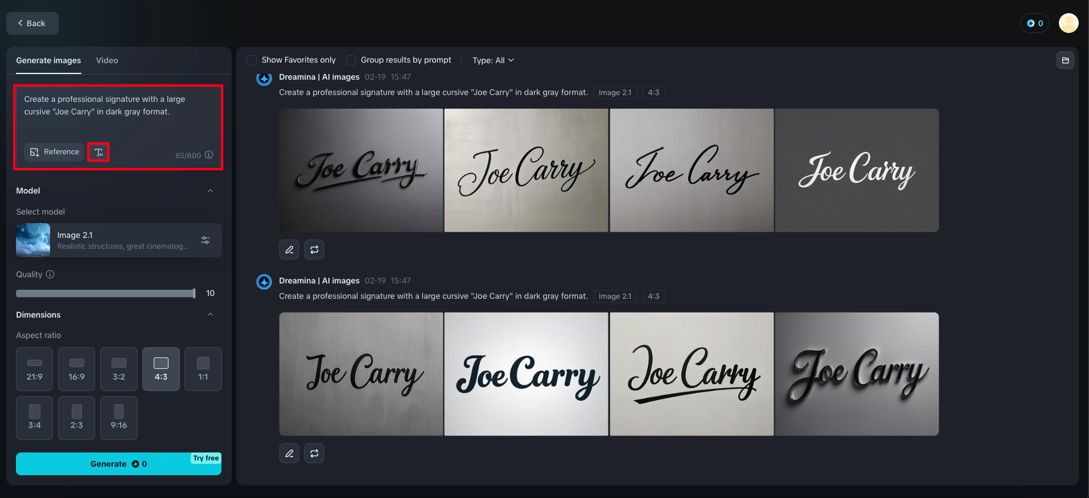Enable Group results by prompt
The width and height of the screenshot is (1089, 498).
coord(351,60)
